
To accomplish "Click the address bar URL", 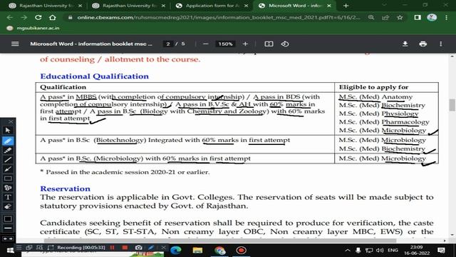I will pyautogui.click(x=218, y=17).
